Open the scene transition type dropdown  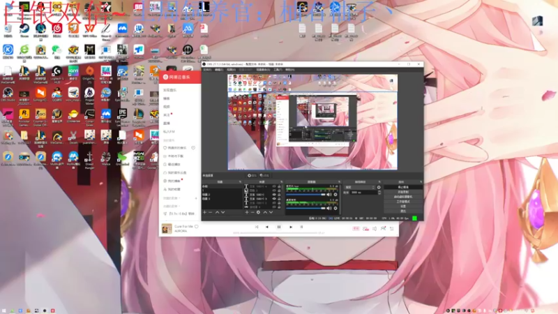pos(360,187)
